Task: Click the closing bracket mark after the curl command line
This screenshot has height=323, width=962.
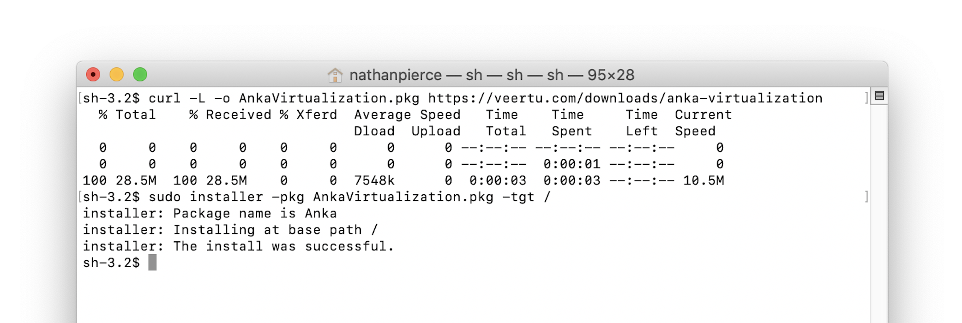Action: [x=866, y=98]
